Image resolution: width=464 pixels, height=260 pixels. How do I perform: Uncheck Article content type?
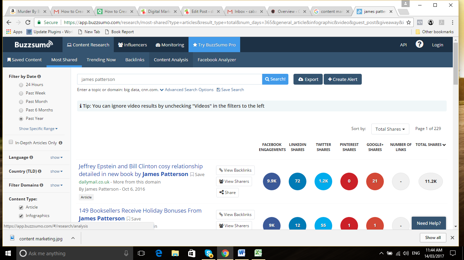[21, 207]
